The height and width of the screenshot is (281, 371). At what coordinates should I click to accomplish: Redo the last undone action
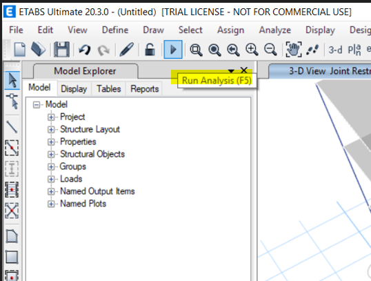[103, 50]
